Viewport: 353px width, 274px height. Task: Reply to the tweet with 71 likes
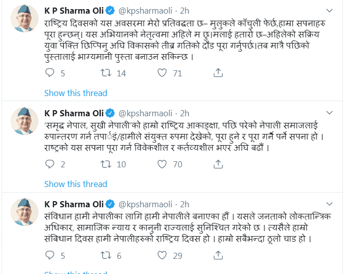coord(50,73)
